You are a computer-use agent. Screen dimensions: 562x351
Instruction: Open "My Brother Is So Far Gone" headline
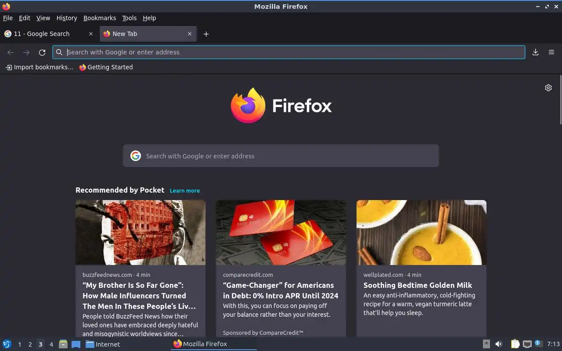[x=139, y=296]
